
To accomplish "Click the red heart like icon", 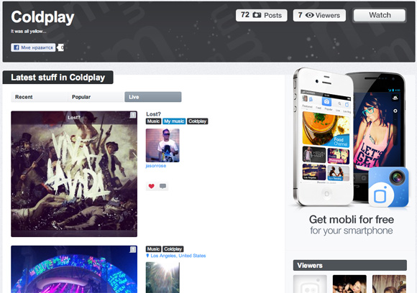I will 151,186.
